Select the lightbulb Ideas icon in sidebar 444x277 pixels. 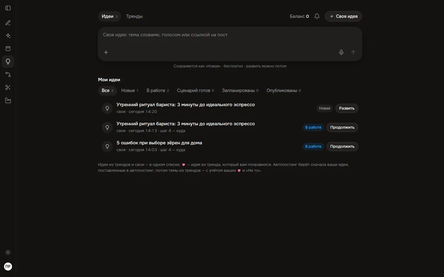coord(8,62)
